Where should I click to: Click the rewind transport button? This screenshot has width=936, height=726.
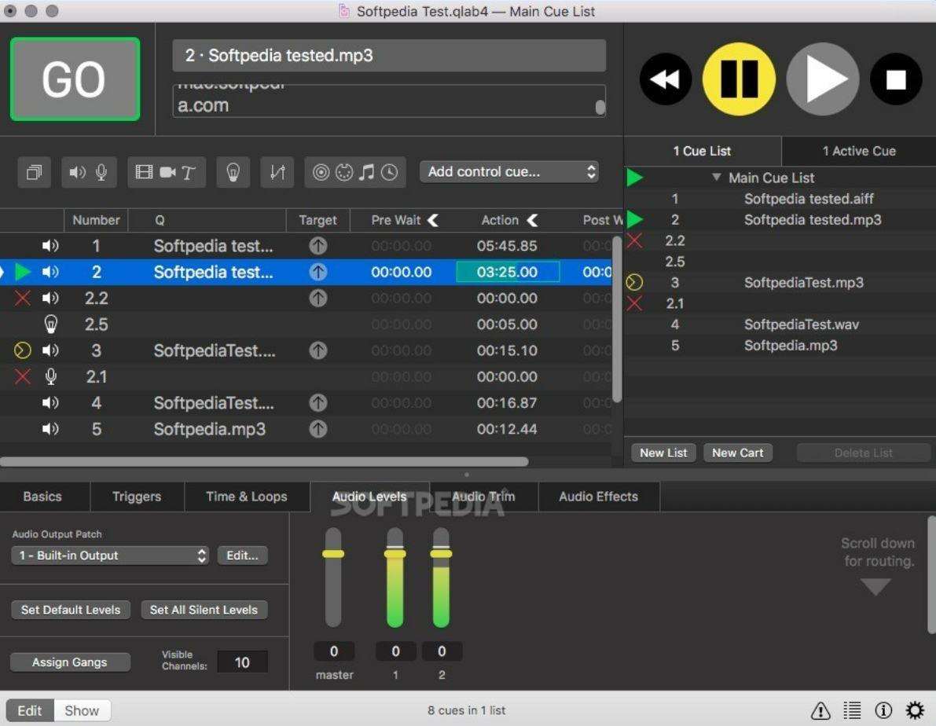click(665, 79)
